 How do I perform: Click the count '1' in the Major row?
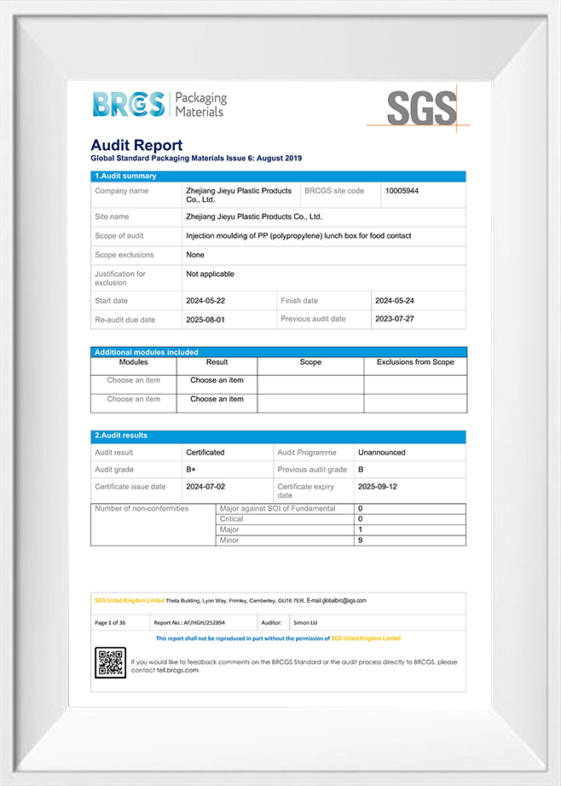click(360, 530)
